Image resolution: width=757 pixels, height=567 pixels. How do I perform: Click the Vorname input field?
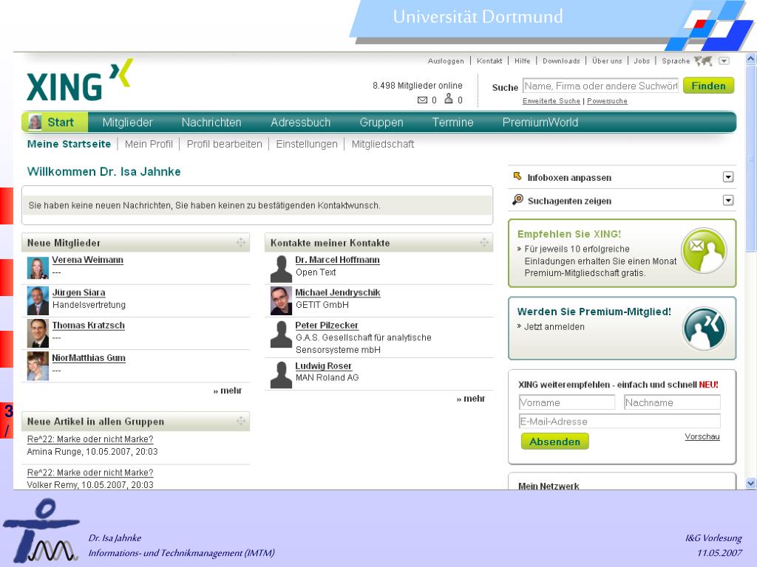pos(567,402)
